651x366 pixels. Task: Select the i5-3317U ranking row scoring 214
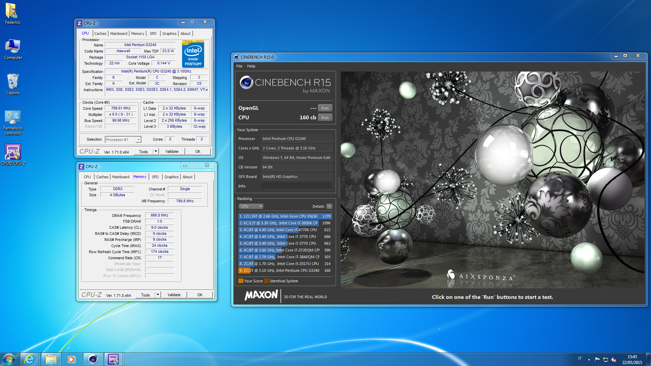pyautogui.click(x=285, y=264)
